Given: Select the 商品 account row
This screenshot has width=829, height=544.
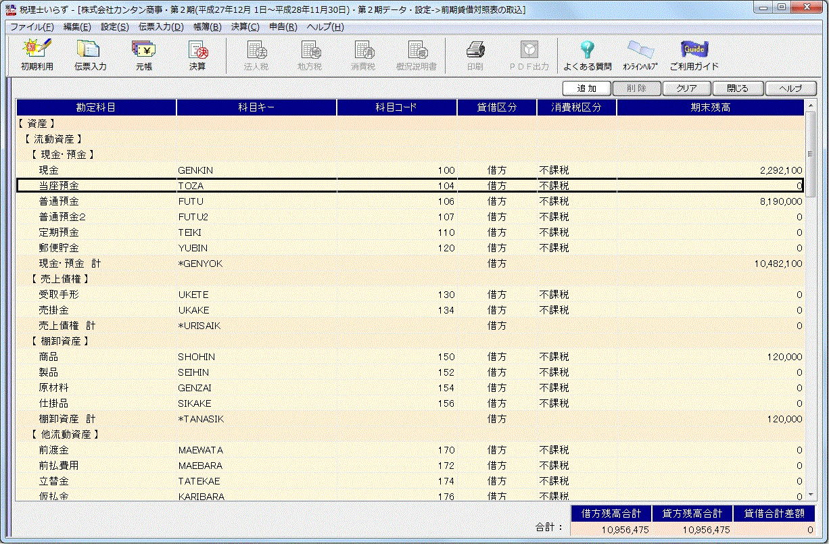Looking at the screenshot, I should tap(49, 357).
